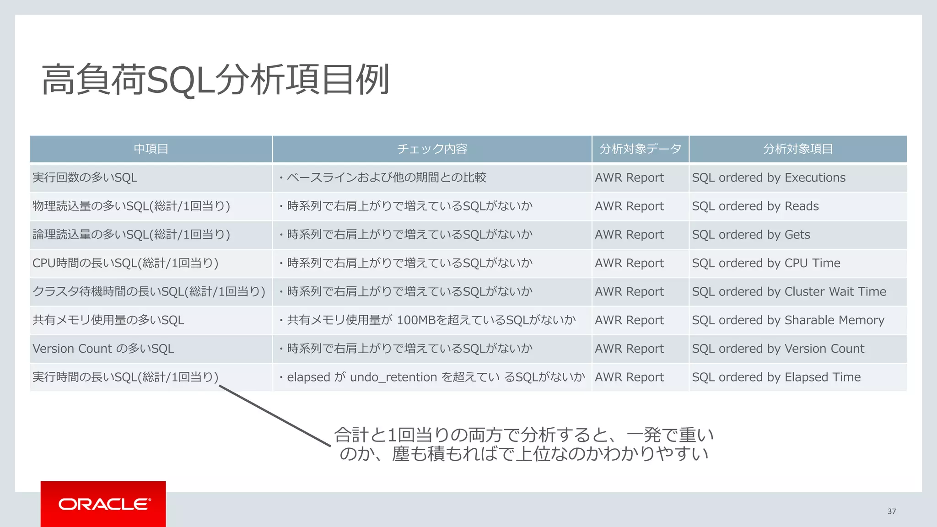This screenshot has width=937, height=527.
Task: Select the cell 共有メモリ使用量の多いSQL
Action: 151,320
